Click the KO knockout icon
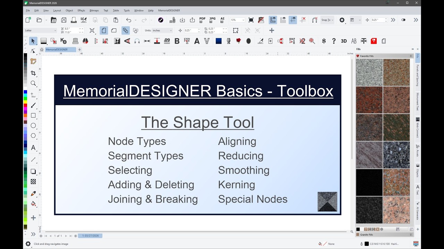Viewport: 444px width, 249px height. (x=63, y=41)
